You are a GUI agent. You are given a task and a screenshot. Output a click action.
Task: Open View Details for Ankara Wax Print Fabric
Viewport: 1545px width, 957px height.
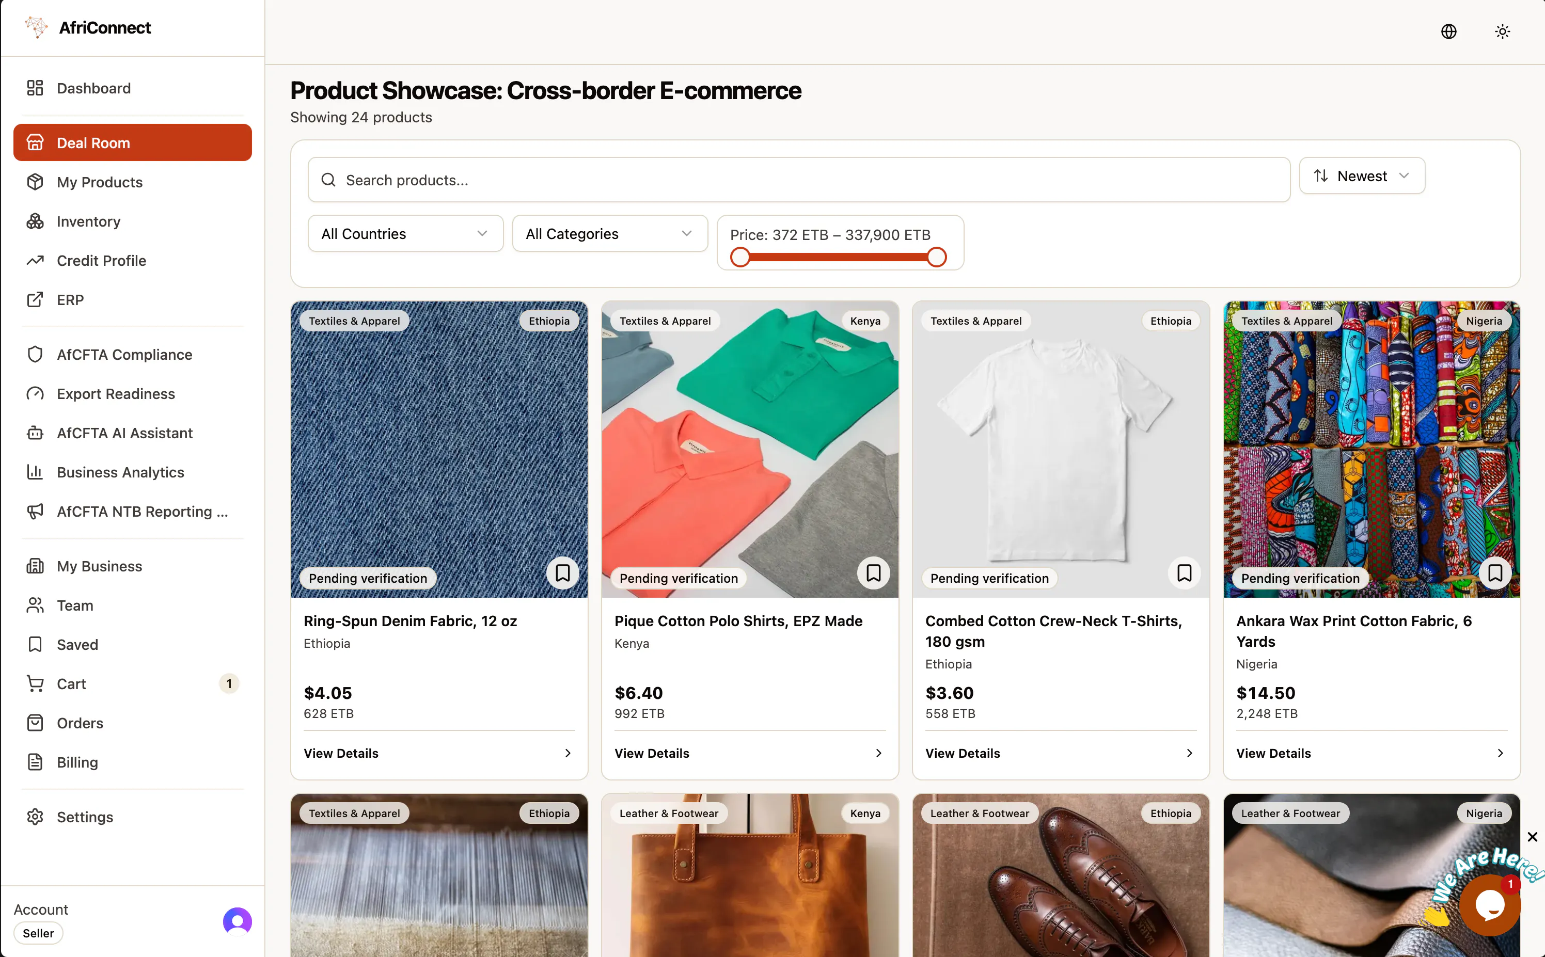point(1371,753)
